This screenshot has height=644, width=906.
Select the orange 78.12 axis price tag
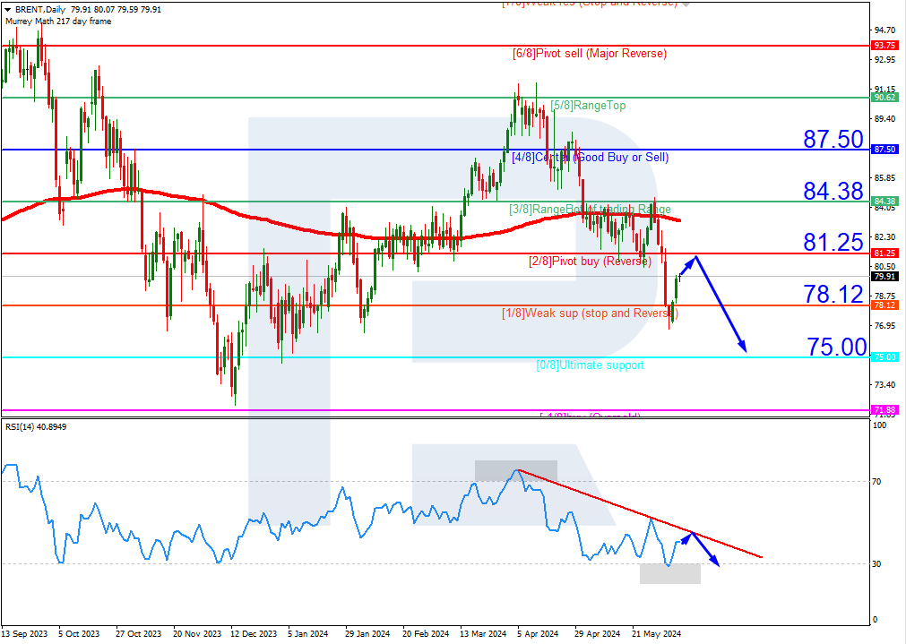pos(884,305)
